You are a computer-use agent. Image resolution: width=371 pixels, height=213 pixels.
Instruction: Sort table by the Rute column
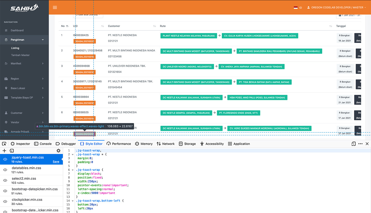(246, 26)
